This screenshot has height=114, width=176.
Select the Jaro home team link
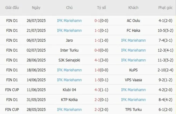coord(69,40)
